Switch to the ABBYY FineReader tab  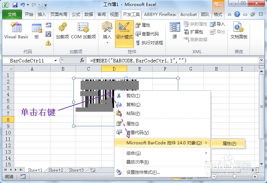pyautogui.click(x=160, y=15)
